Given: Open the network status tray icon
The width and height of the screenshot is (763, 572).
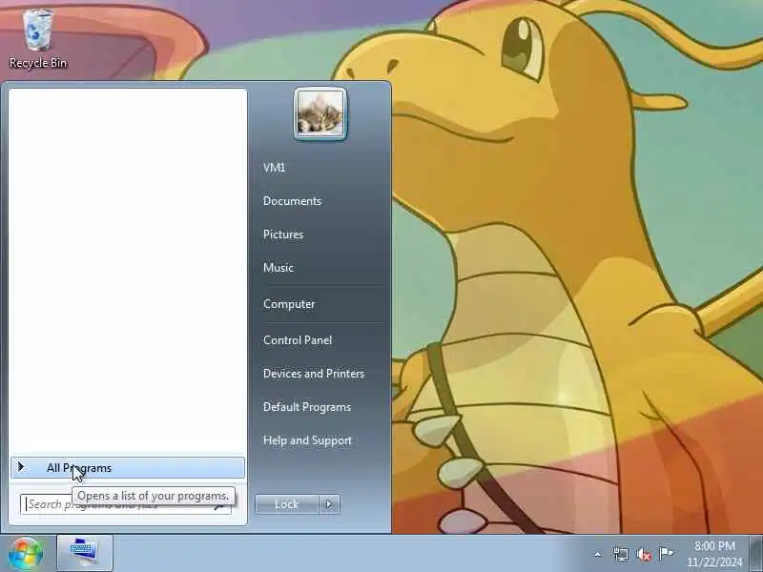Looking at the screenshot, I should coord(621,554).
